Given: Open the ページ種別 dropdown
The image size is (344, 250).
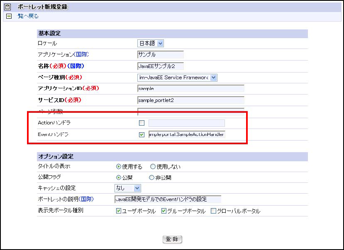Looking at the screenshot, I should click(x=177, y=78).
